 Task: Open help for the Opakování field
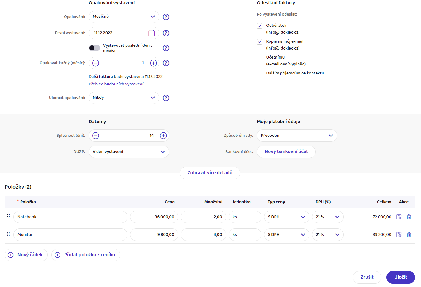coord(166,17)
